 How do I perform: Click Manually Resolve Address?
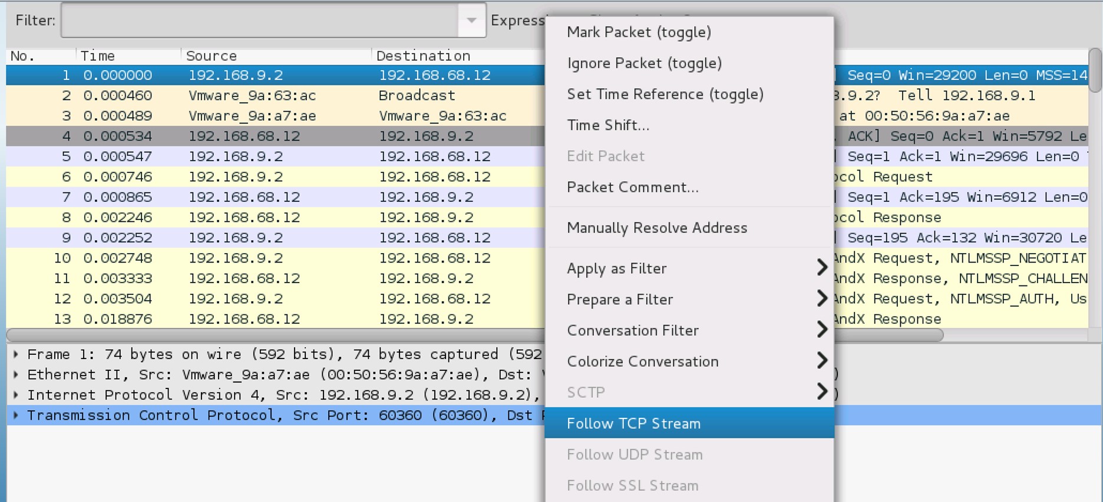(656, 228)
